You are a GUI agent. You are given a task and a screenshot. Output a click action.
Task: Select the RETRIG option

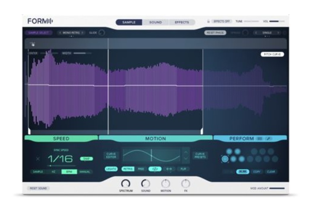click(128, 169)
